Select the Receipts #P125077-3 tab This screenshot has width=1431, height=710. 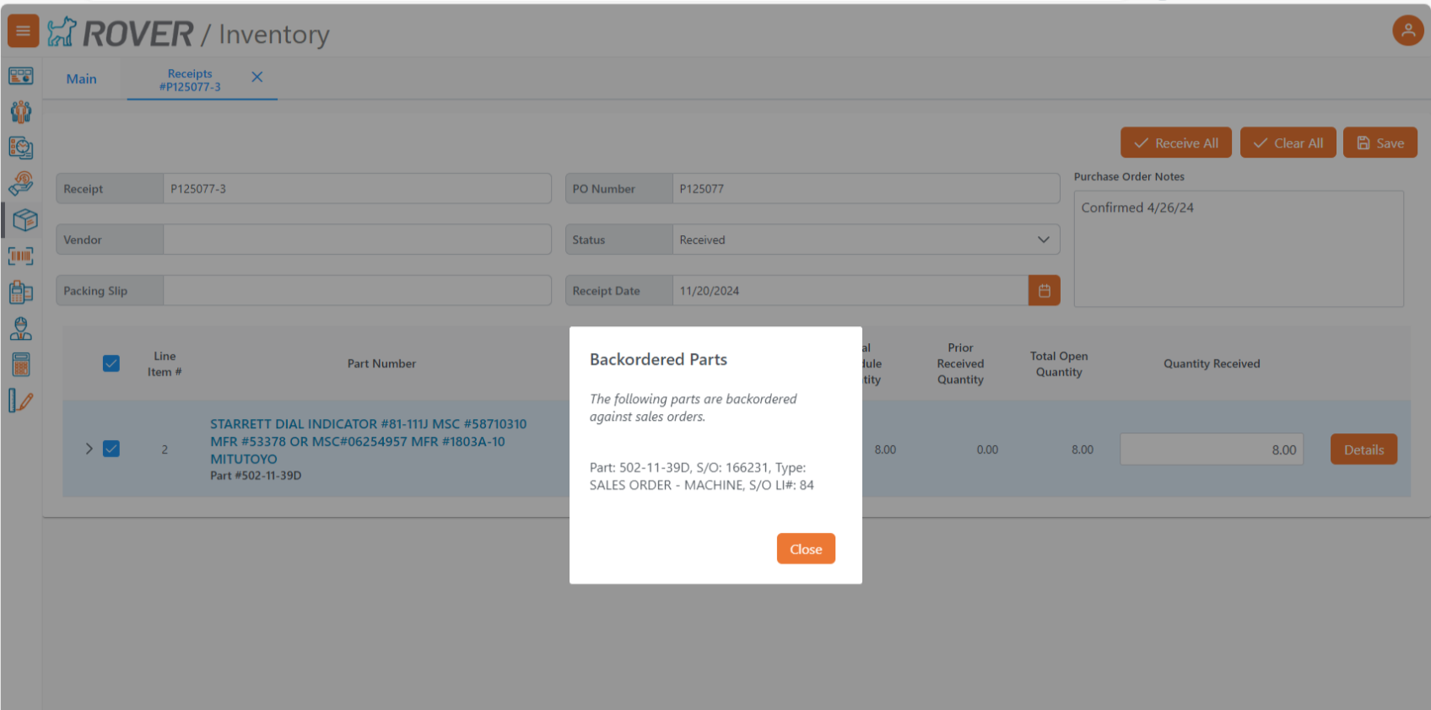(190, 80)
